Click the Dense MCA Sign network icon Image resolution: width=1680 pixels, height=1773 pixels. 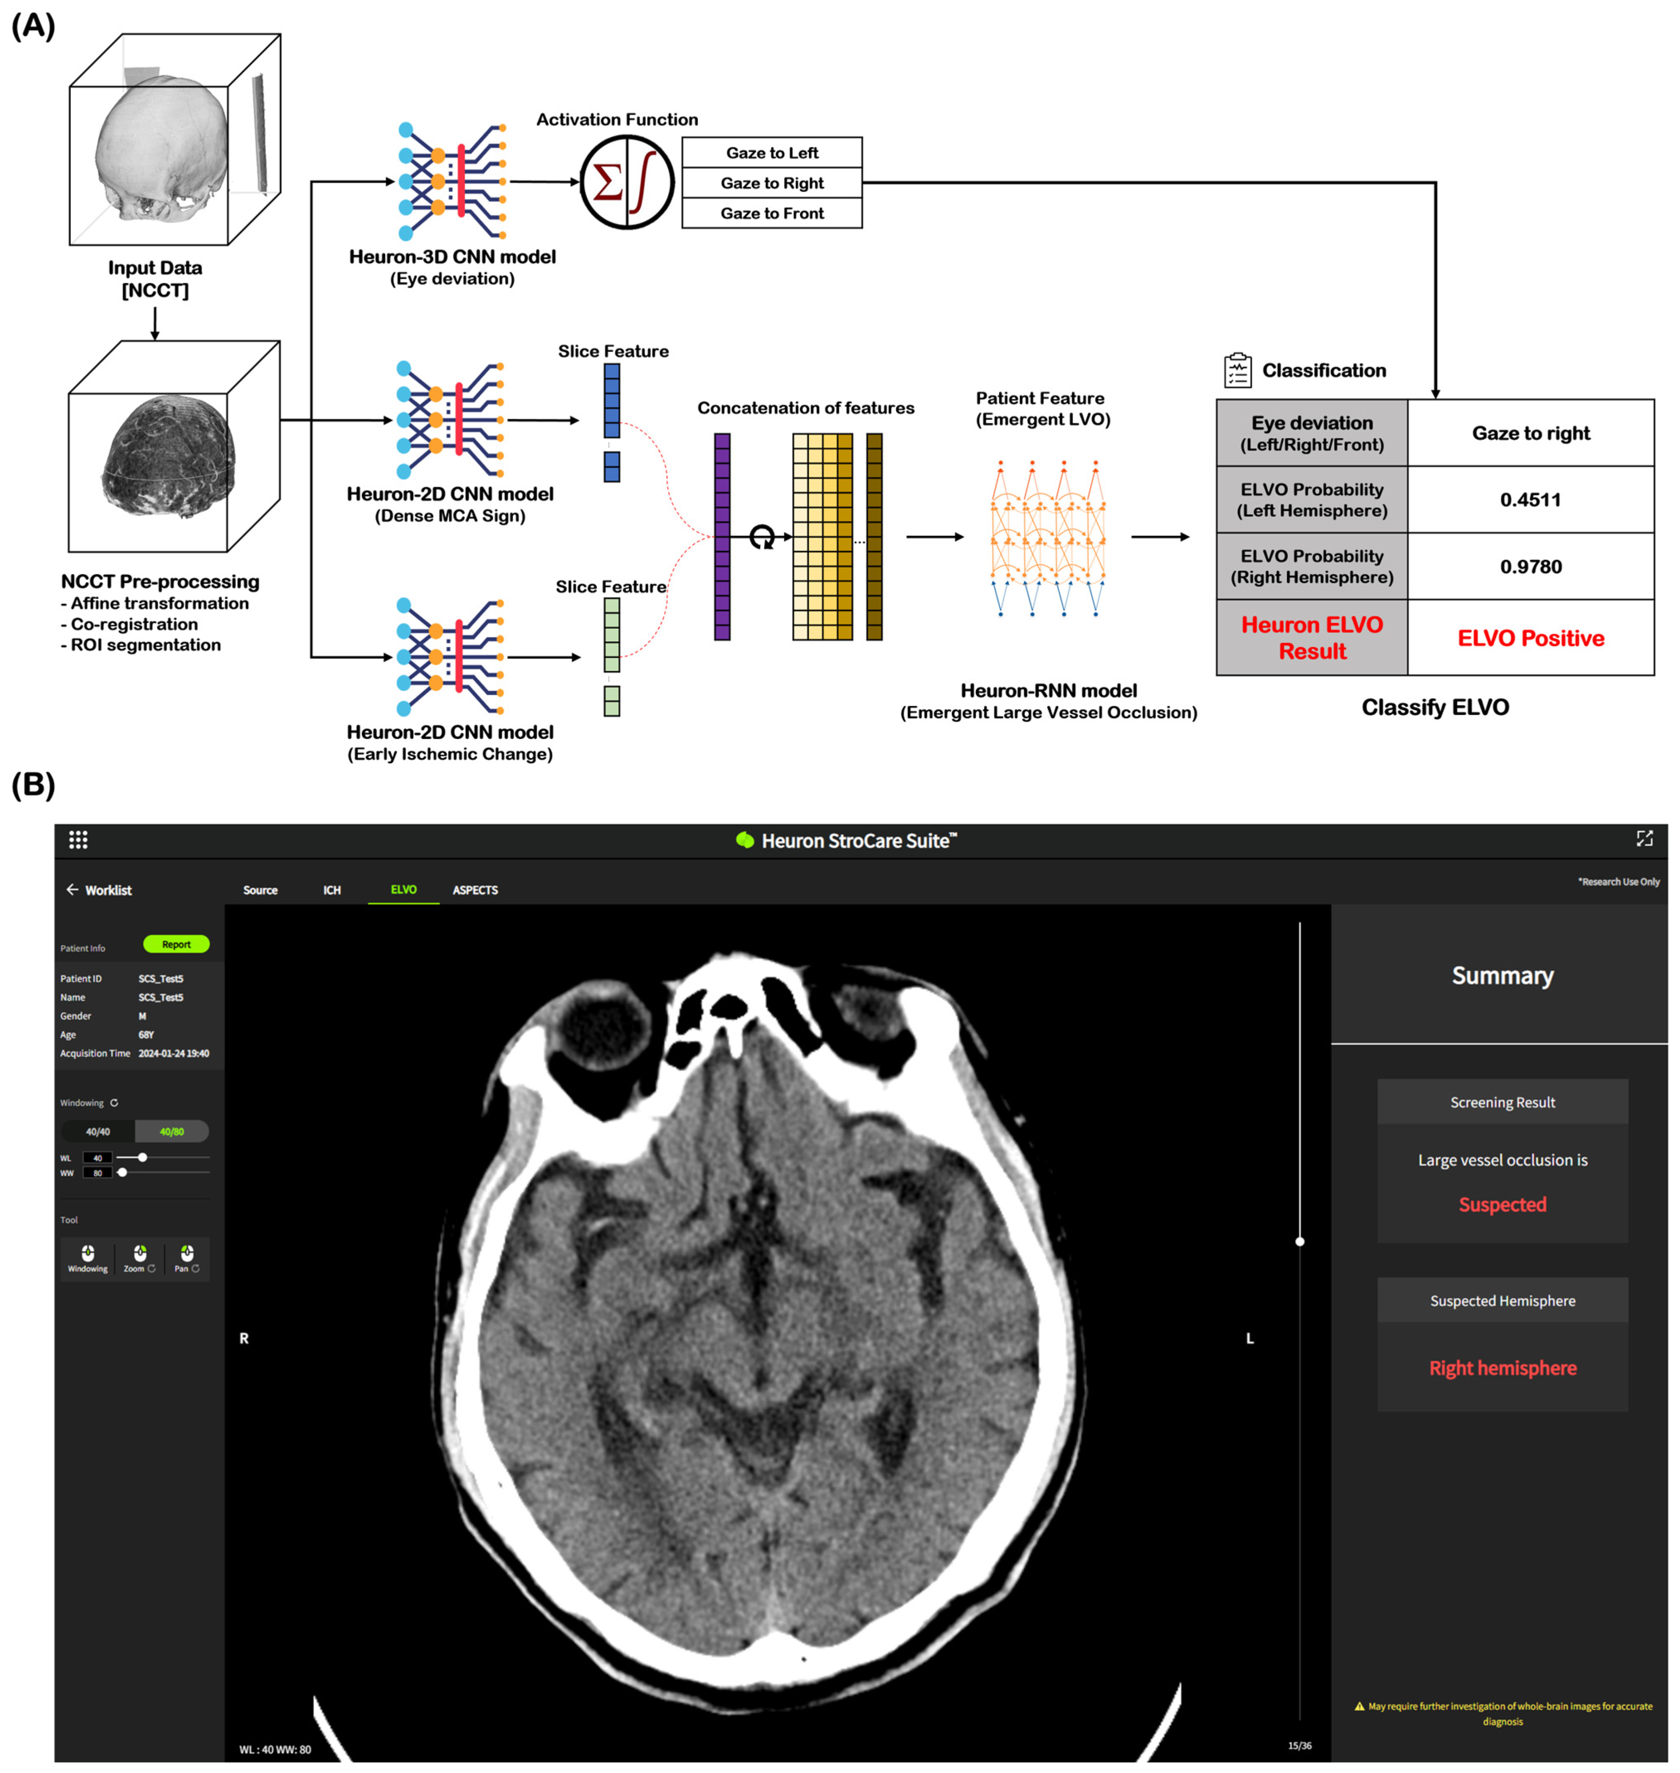coord(450,420)
